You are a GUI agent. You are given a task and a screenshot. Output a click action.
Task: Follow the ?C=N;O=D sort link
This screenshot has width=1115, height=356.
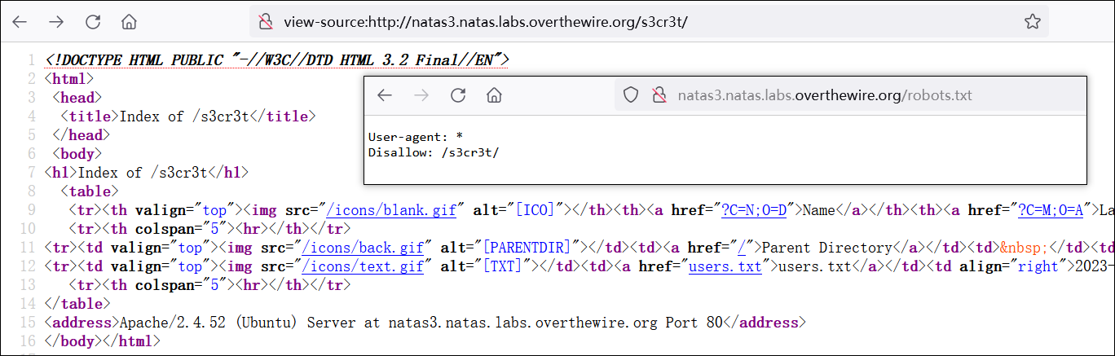[x=753, y=210]
